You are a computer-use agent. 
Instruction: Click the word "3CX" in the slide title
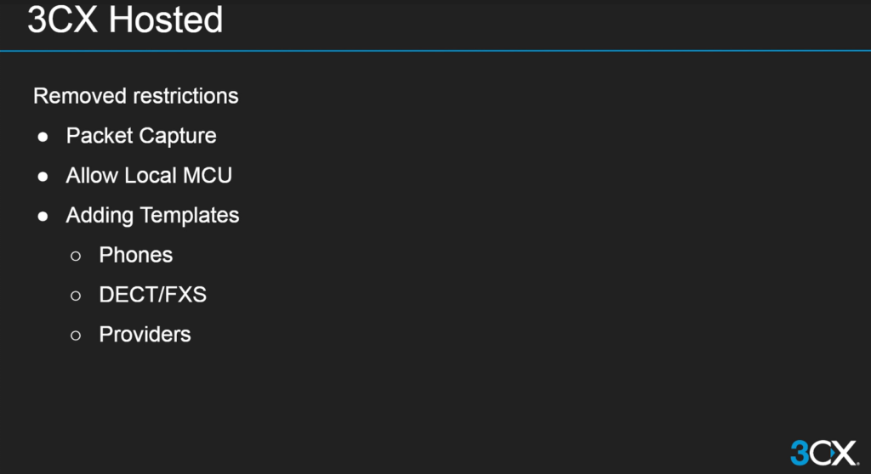[62, 20]
